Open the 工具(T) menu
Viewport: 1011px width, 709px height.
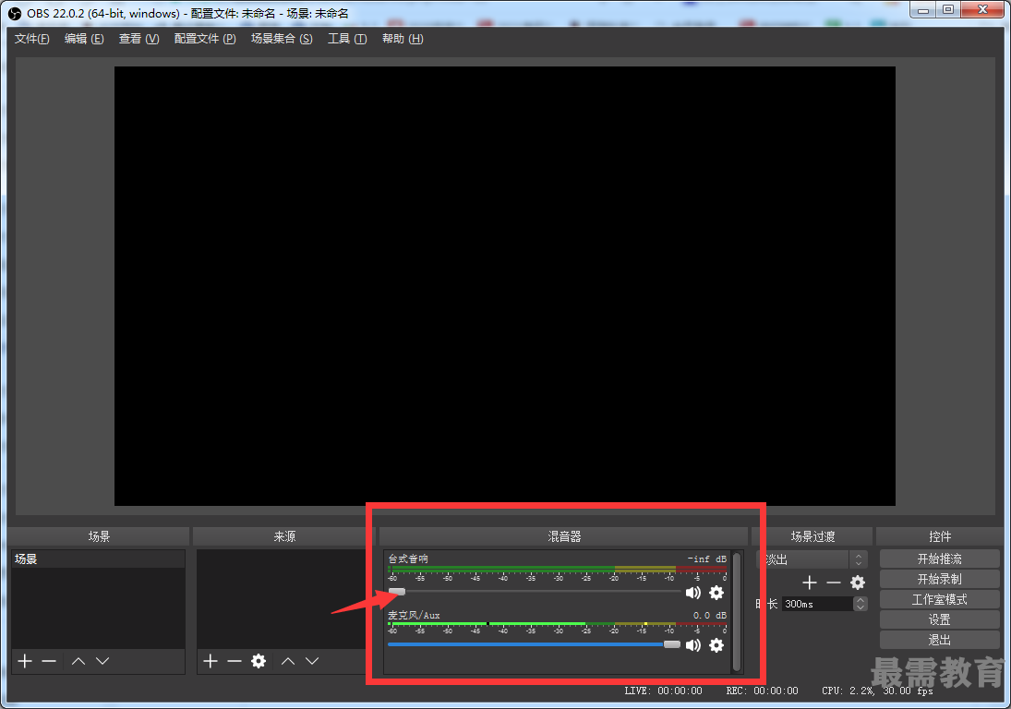[347, 39]
